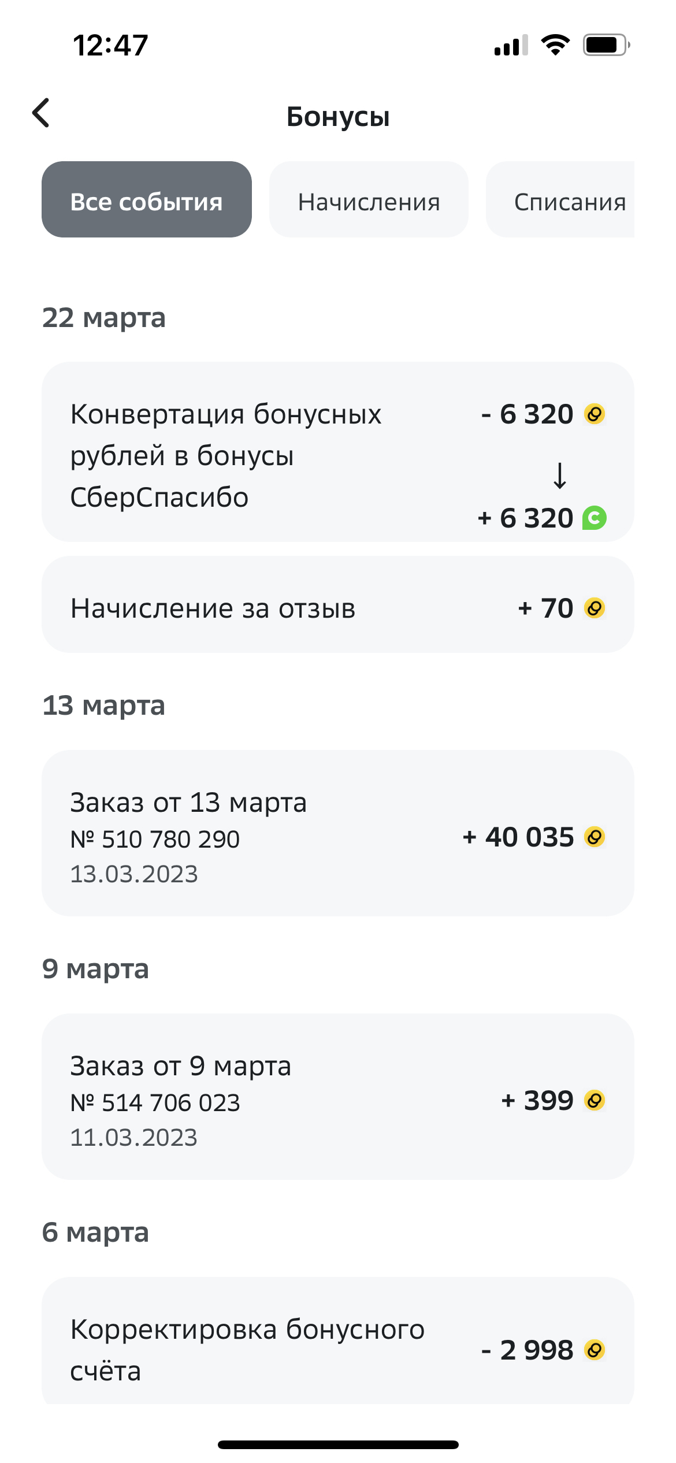Tap the green SberSpasibo bonus icon
Screen dimensions: 676x1463
coord(595,518)
